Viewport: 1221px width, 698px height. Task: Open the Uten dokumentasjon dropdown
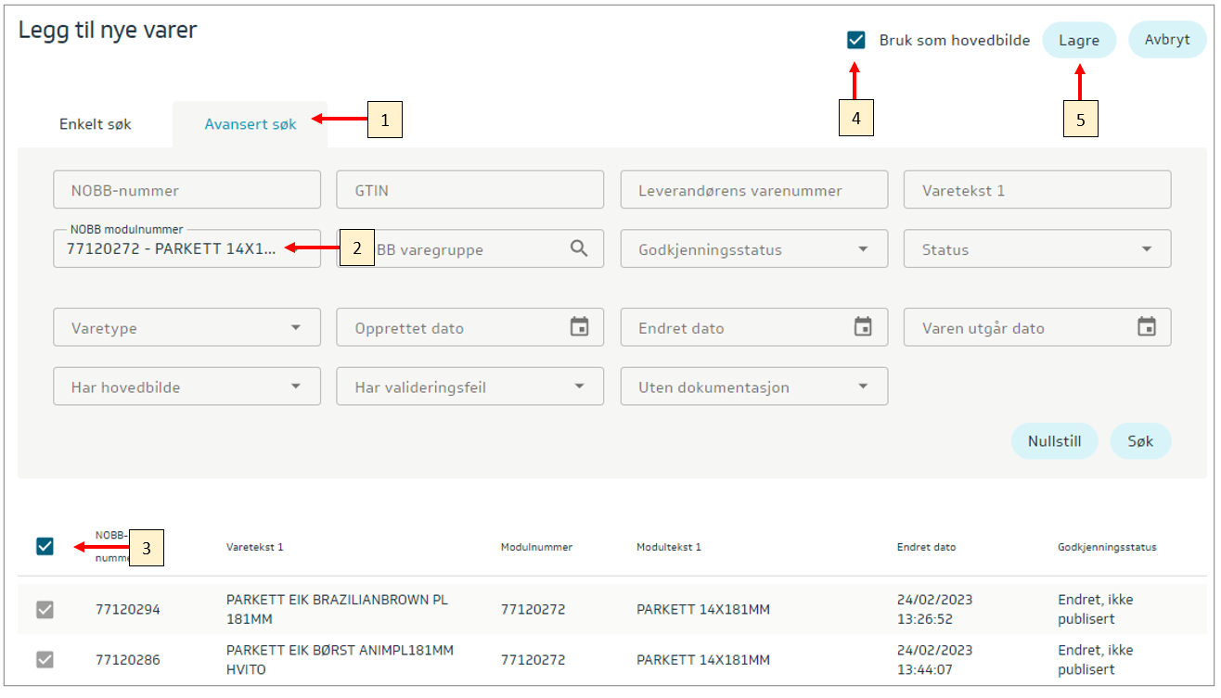pyautogui.click(x=863, y=387)
